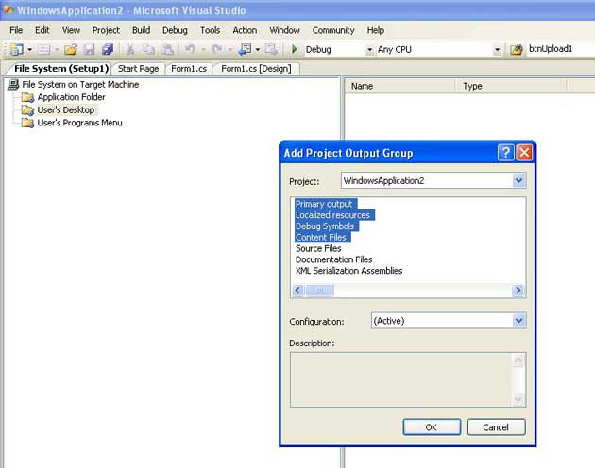Open the Action menu
Screen dimensions: 595x468
[x=245, y=30]
